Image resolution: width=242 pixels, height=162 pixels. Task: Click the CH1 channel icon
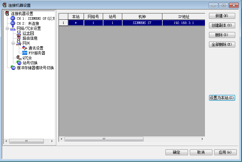coord(13,18)
